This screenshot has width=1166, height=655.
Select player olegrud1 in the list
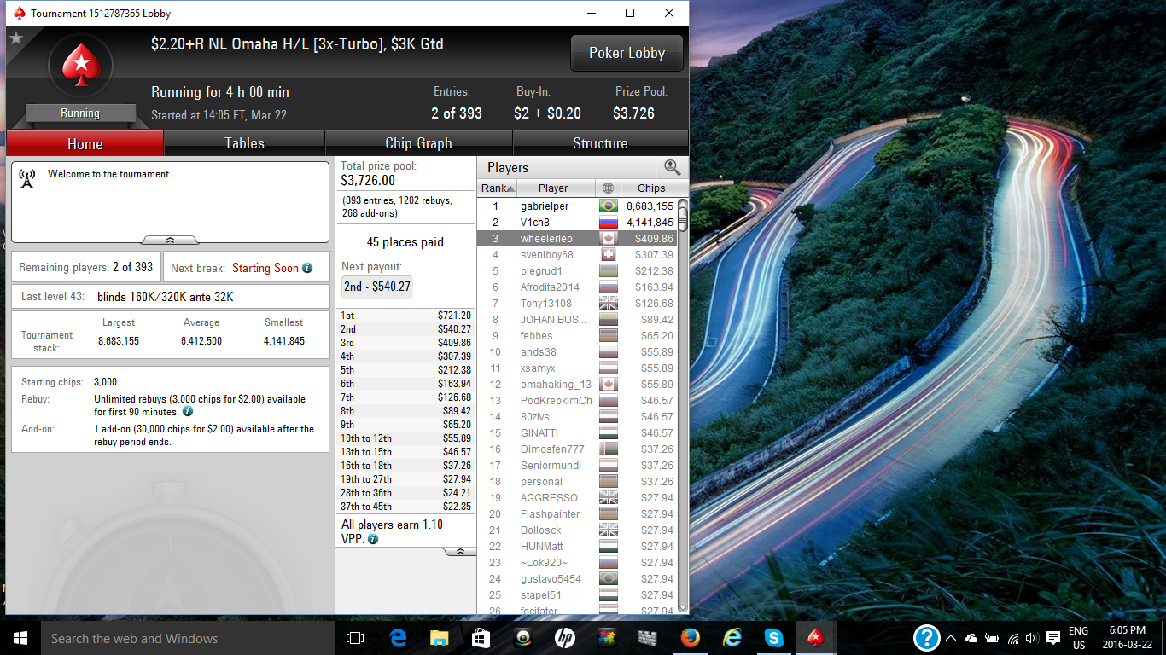coord(577,271)
